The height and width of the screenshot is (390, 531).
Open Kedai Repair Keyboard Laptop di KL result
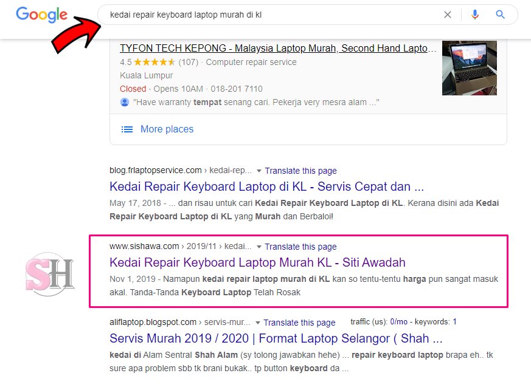pyautogui.click(x=266, y=186)
